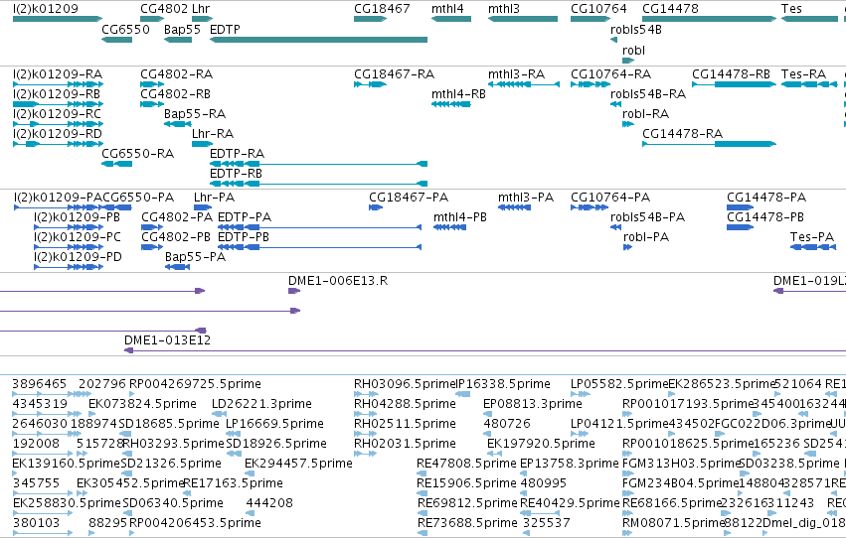
Task: Click the Bap55-PA protein label
Action: point(195,257)
